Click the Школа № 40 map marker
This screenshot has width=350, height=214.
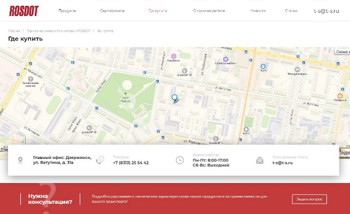pos(89,128)
